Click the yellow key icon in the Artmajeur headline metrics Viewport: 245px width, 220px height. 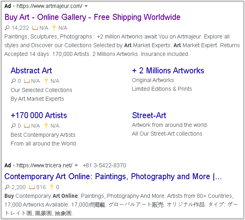point(54,28)
